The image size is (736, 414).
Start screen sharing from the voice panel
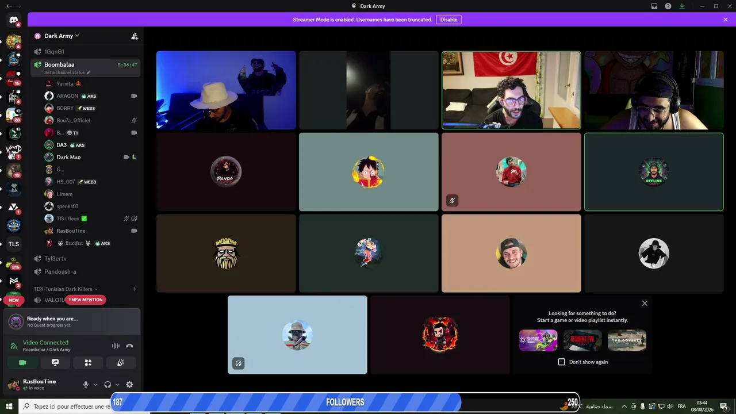55,362
